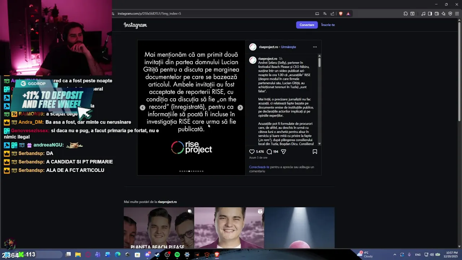Viewport: 462px width, 260px height.
Task: Open the browser extensions puzzle icon
Action: point(406,14)
